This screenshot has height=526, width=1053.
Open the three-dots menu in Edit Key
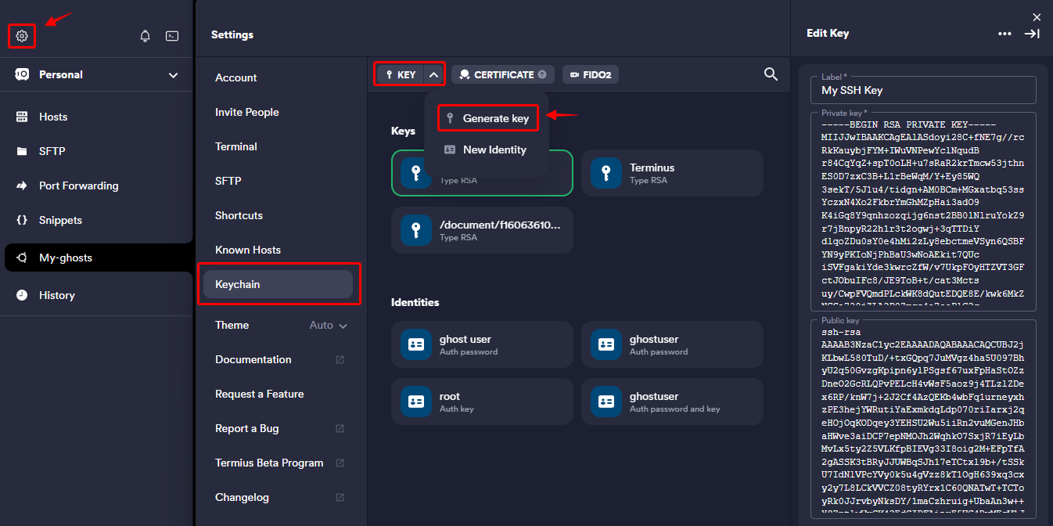click(x=1004, y=34)
